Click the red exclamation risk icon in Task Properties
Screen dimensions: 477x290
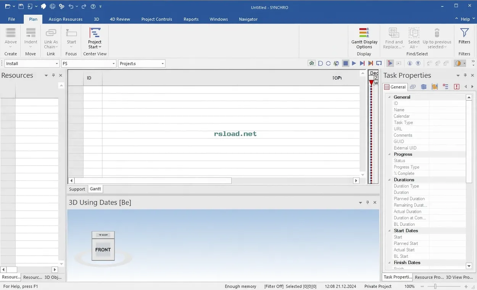pyautogui.click(x=457, y=87)
